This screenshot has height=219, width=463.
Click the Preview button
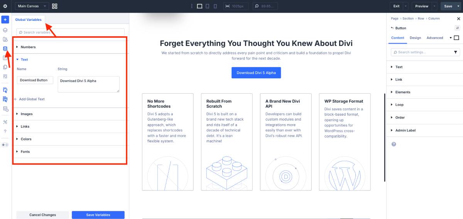pos(422,6)
